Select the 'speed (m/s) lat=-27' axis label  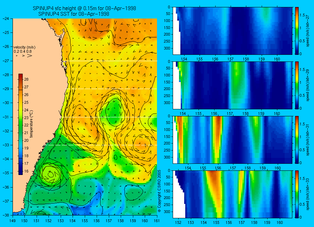[x=308, y=31]
